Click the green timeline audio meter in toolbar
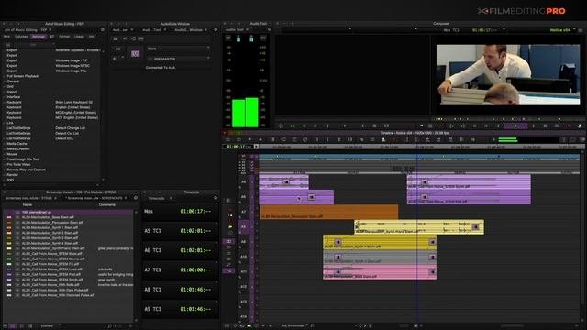Viewport: 587px width, 330px height. click(x=507, y=139)
